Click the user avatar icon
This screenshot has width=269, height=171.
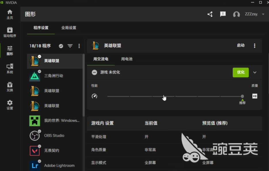pos(236,14)
